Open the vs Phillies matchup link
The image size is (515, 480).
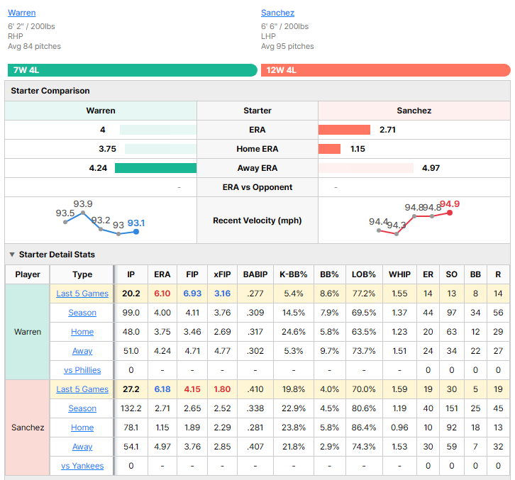tap(82, 370)
